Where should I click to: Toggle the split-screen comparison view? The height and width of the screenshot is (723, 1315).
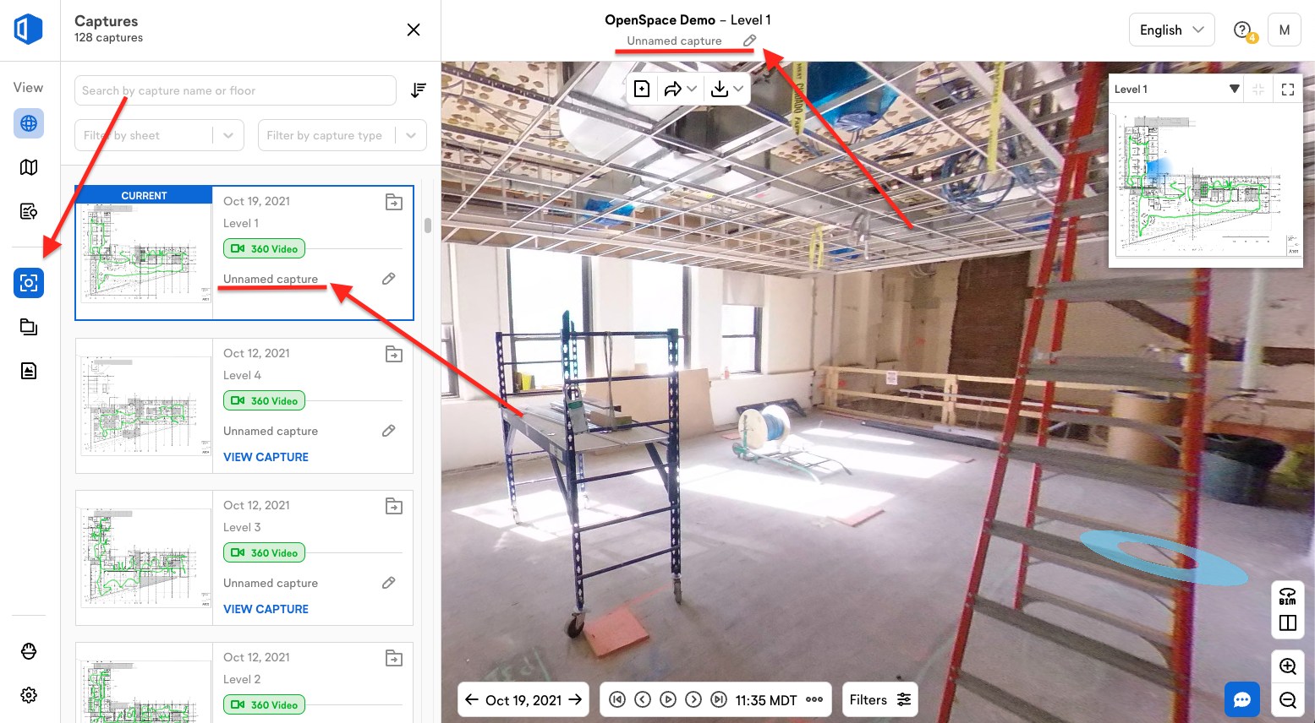click(x=1287, y=623)
